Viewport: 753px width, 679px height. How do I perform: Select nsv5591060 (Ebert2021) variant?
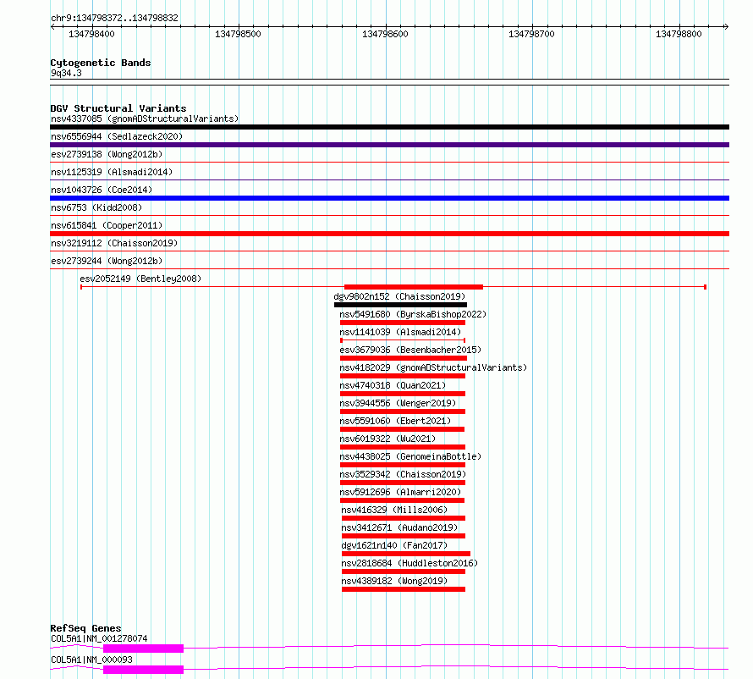point(395,421)
